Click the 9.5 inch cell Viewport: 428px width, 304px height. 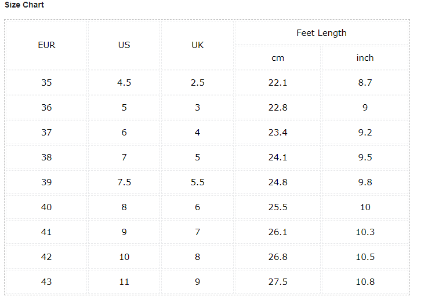[x=365, y=158]
